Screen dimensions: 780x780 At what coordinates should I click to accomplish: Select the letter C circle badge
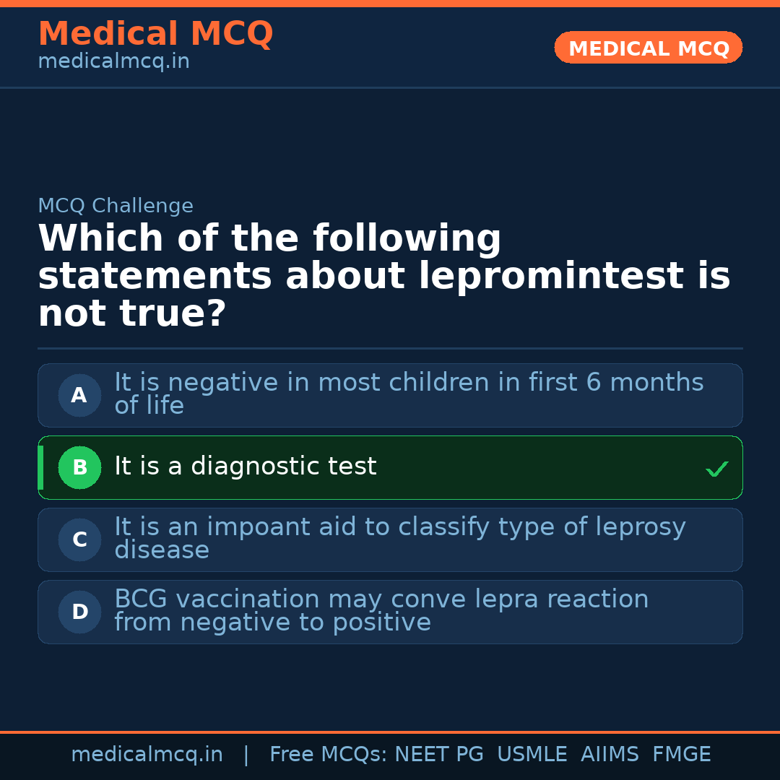(x=79, y=540)
